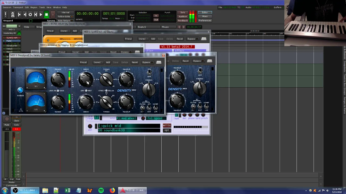346x194 pixels.
Task: Click the STEREO L/R M/S knob
Action: (149, 90)
